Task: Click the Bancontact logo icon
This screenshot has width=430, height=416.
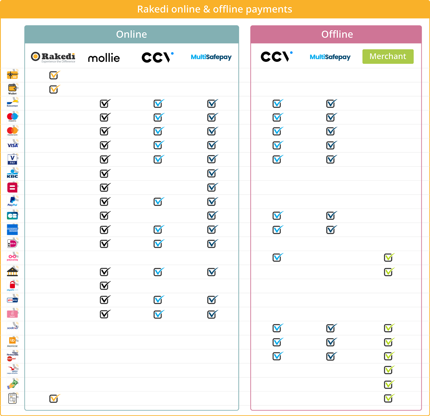Action: [x=12, y=103]
